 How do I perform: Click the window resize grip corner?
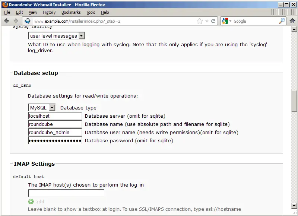coord(294,212)
